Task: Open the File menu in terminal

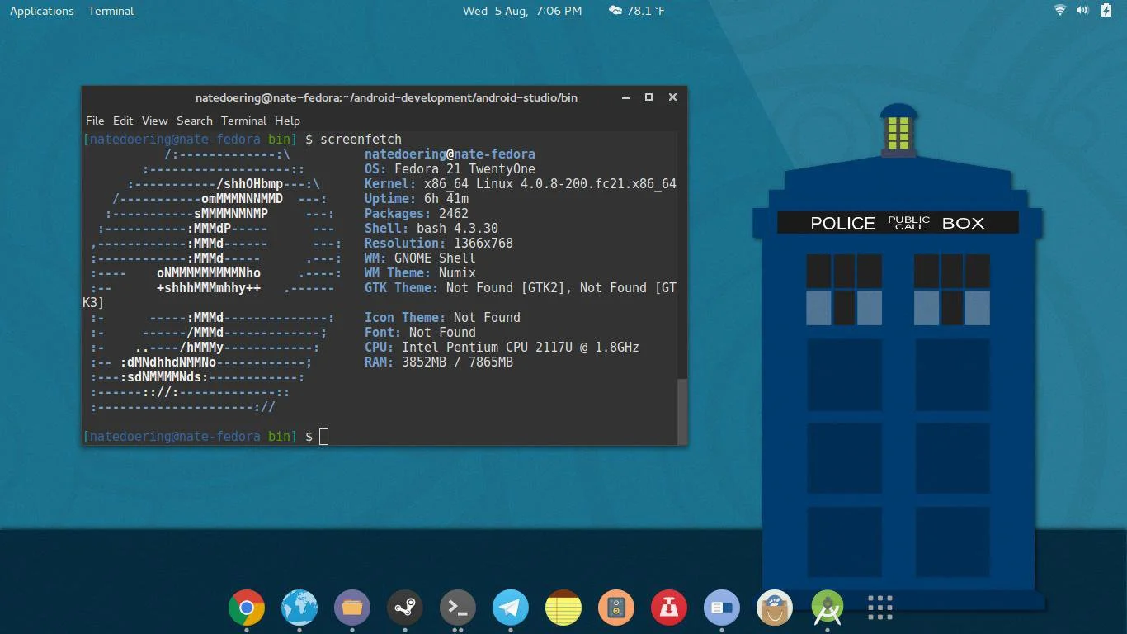Action: pos(95,121)
